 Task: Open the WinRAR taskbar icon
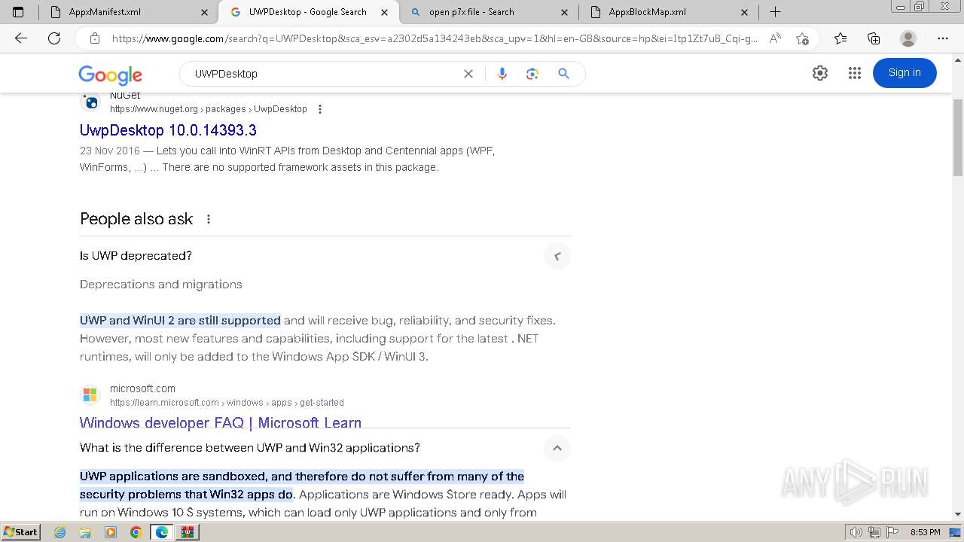coord(188,532)
